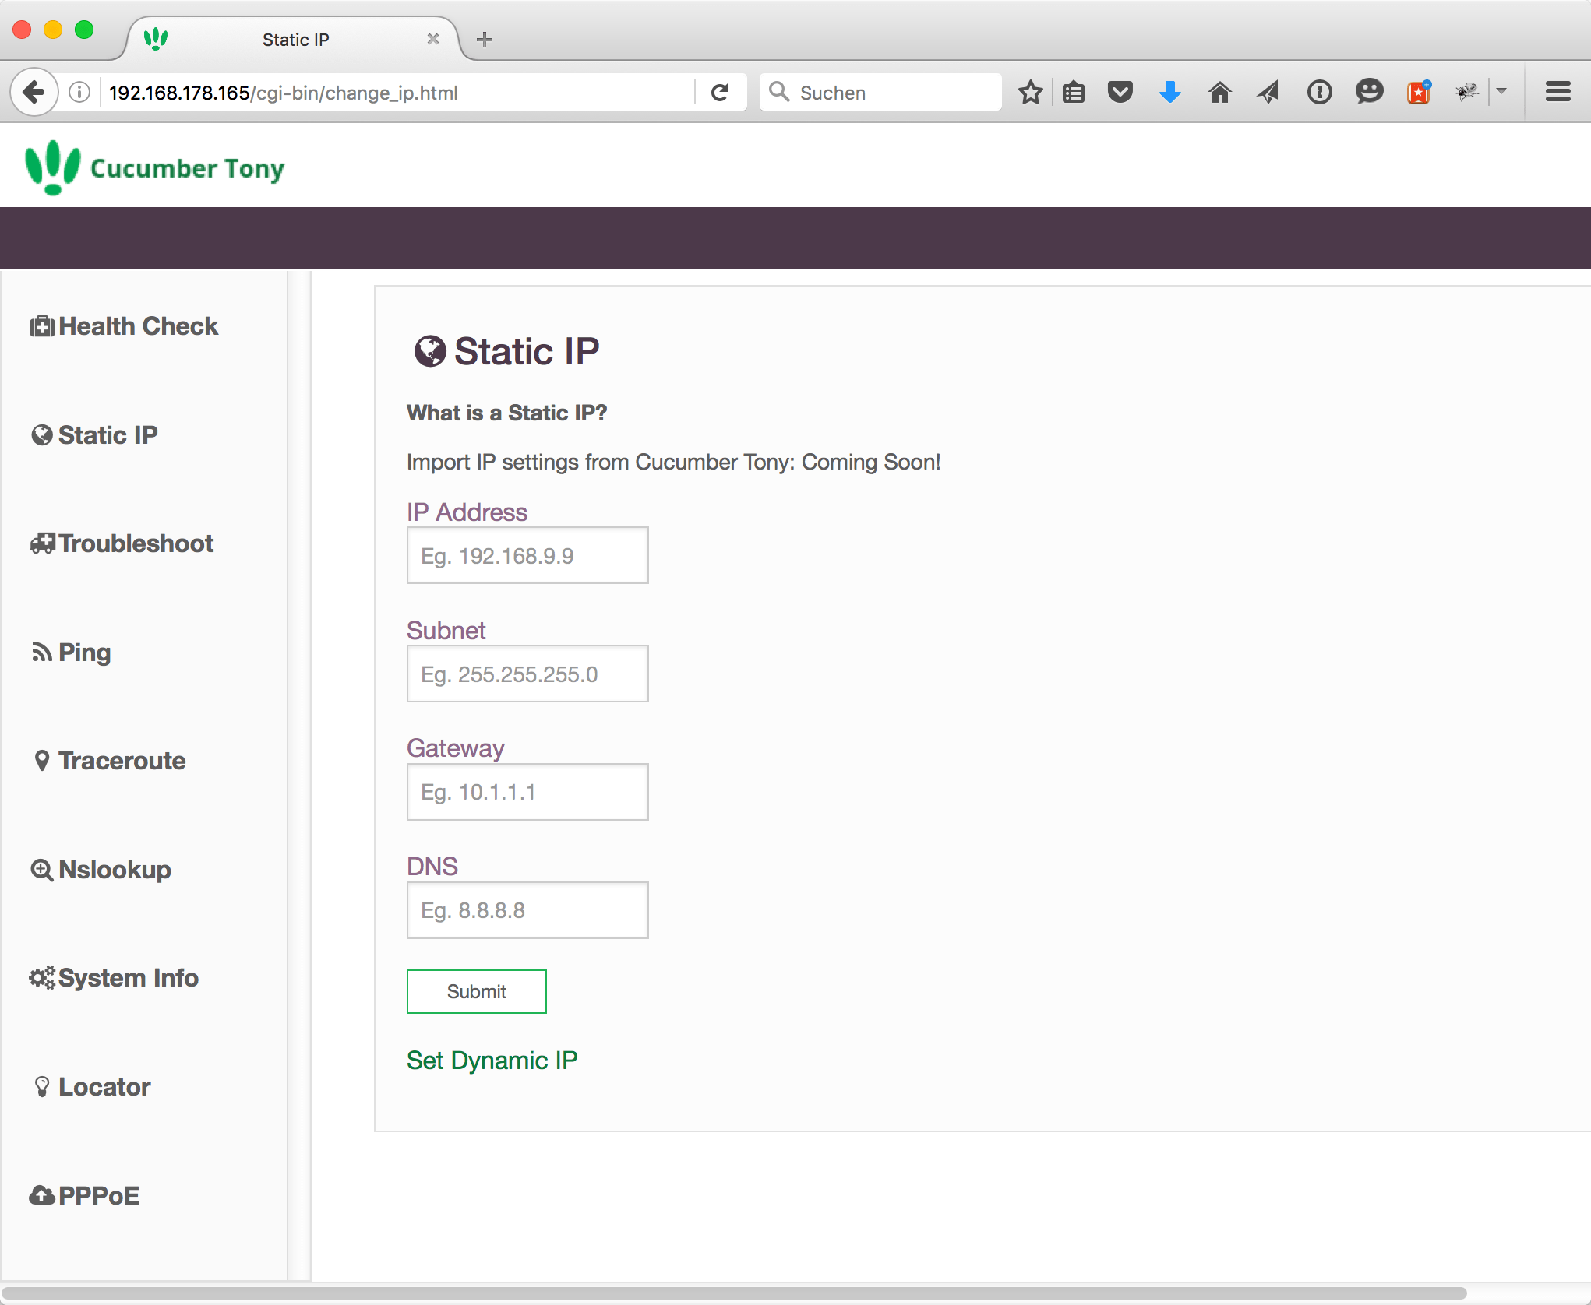Image resolution: width=1591 pixels, height=1305 pixels.
Task: Focus the Gateway input field
Action: (x=527, y=792)
